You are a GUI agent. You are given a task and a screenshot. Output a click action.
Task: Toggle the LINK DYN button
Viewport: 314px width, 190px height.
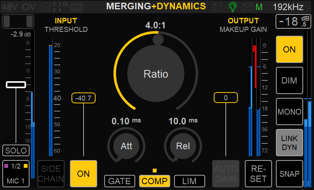coord(290,143)
